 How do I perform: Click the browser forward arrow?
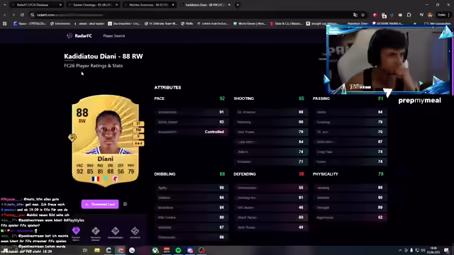pyautogui.click(x=13, y=15)
